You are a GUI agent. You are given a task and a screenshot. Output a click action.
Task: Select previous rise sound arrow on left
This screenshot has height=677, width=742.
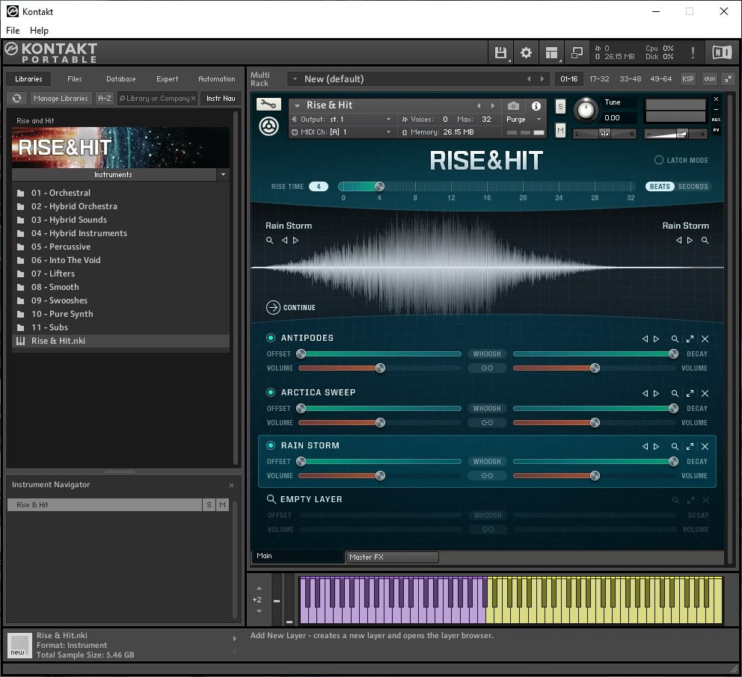tap(284, 240)
